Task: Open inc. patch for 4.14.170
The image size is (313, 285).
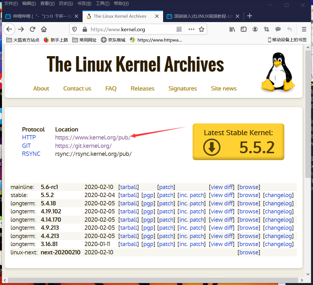Action: pos(191,220)
